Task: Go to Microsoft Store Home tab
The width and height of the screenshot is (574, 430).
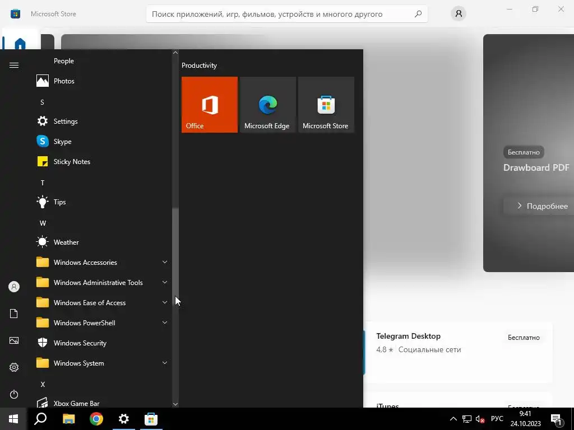Action: tap(20, 43)
